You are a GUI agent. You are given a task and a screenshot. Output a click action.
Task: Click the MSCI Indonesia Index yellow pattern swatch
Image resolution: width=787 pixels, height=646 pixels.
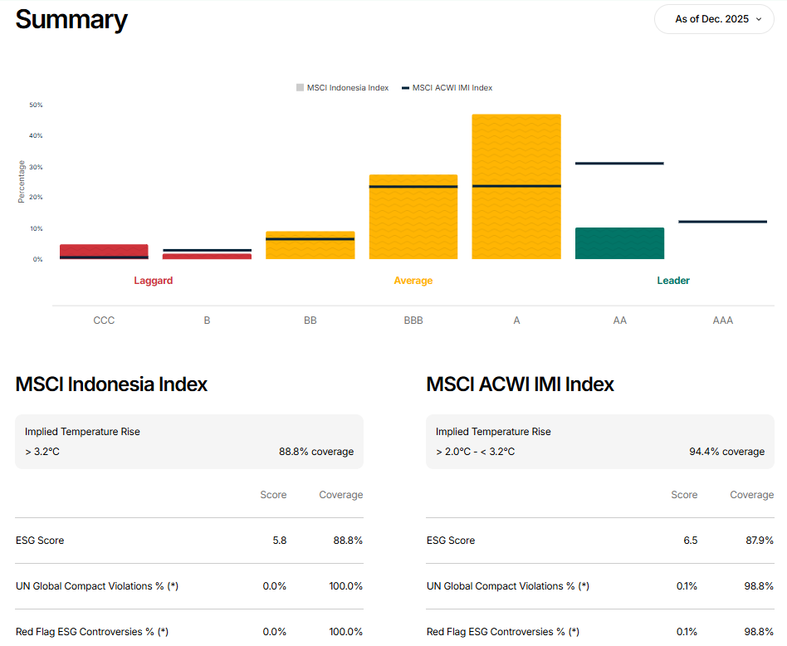click(x=299, y=87)
